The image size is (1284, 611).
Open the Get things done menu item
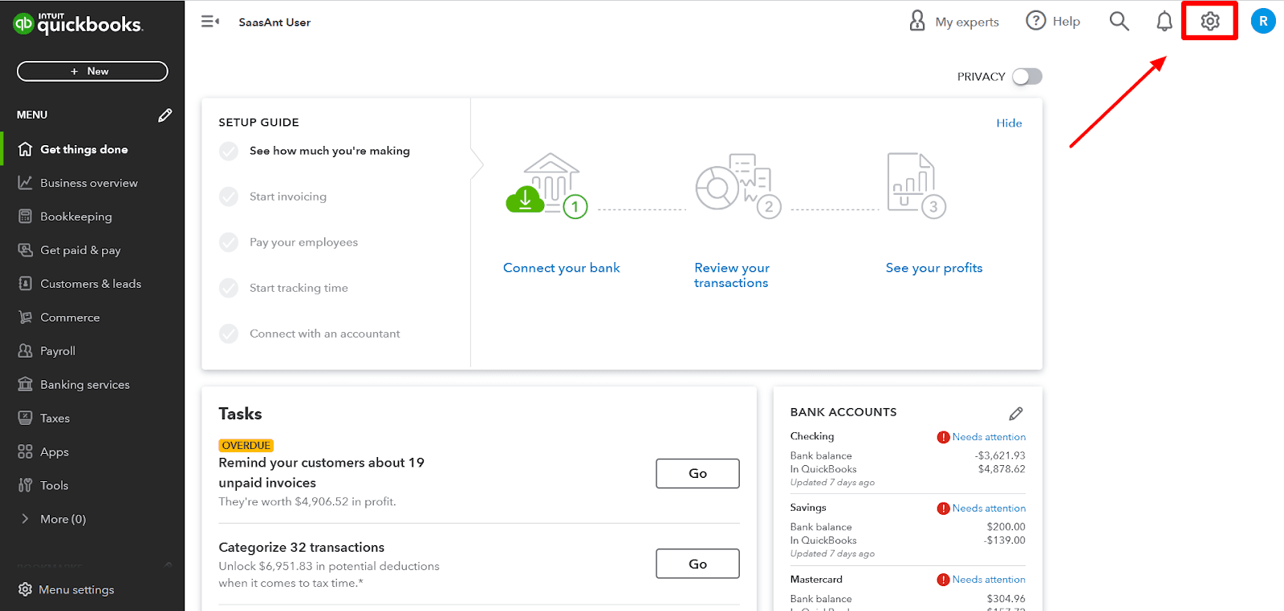[92, 149]
